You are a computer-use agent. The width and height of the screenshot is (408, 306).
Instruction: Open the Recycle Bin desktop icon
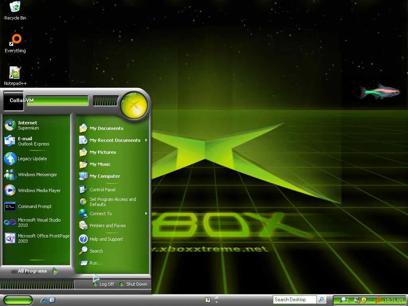coord(15,10)
